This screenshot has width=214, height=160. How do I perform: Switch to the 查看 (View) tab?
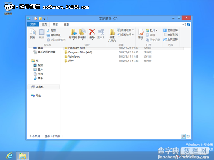pyautogui.click(x=66, y=24)
